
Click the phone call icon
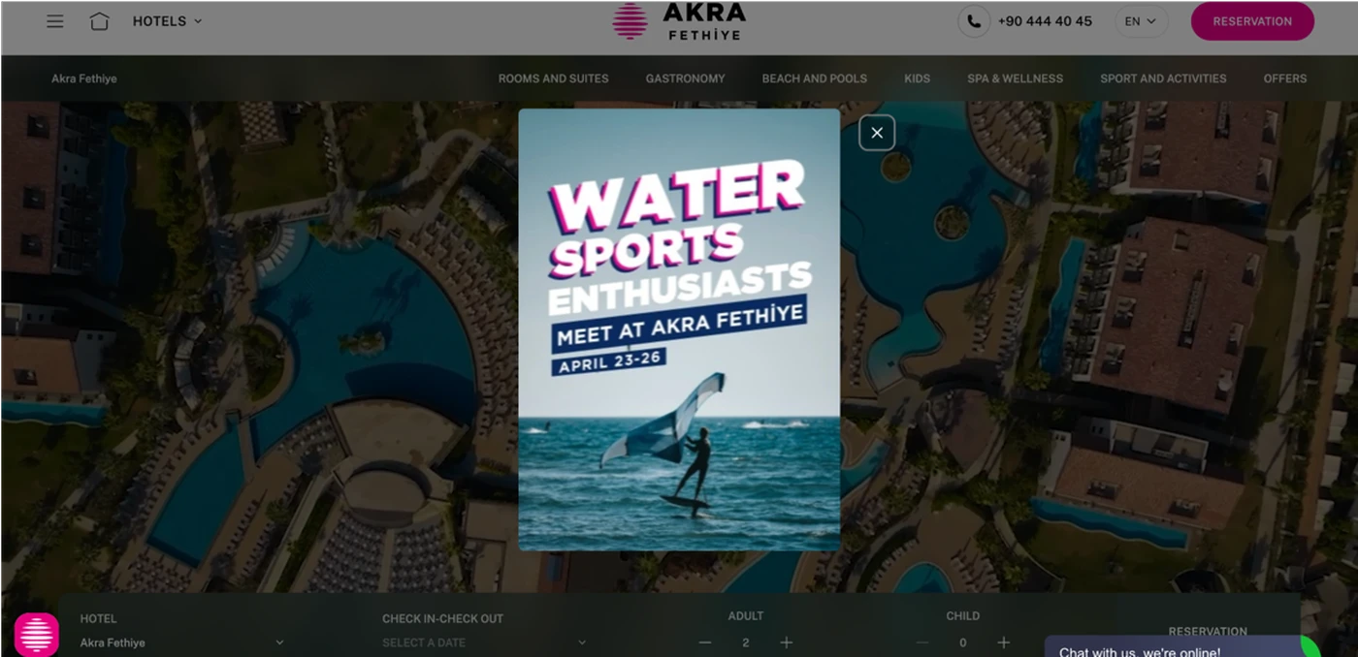(974, 21)
